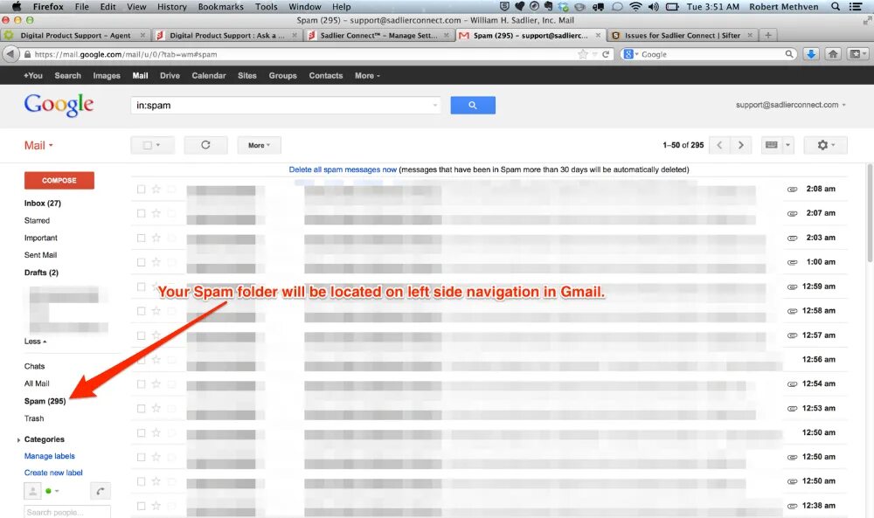874x518 pixels.
Task: Click the red COMPOSE button
Action: 59,181
